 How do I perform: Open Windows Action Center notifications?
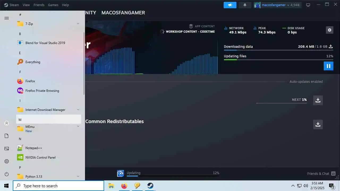(332, 186)
